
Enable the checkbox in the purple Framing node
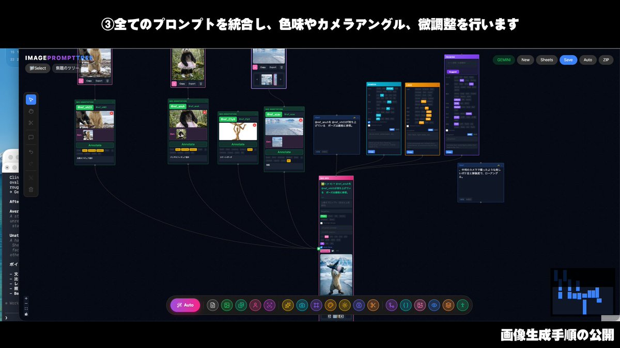447,130
